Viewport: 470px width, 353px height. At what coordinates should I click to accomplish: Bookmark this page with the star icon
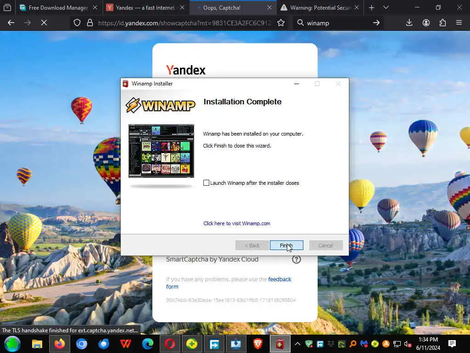coord(281,23)
